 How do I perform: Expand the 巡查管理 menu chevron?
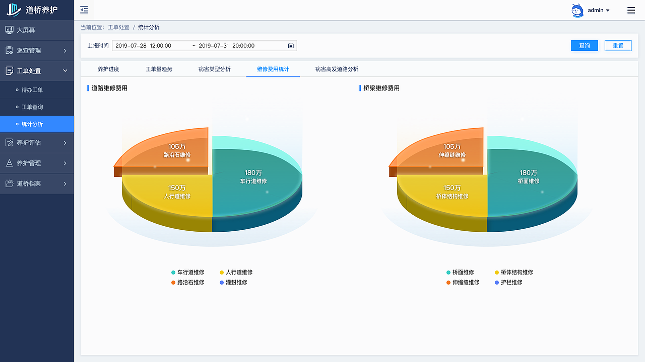pos(65,50)
